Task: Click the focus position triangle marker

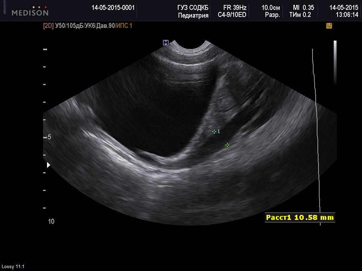Action: [48, 165]
